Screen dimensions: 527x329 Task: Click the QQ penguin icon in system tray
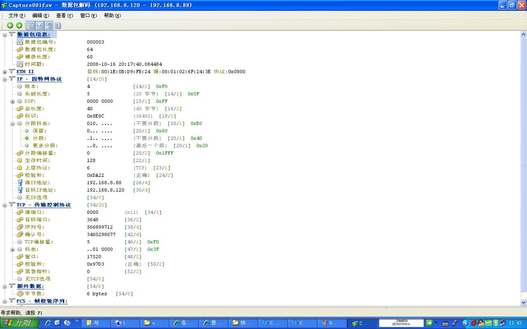[480, 323]
